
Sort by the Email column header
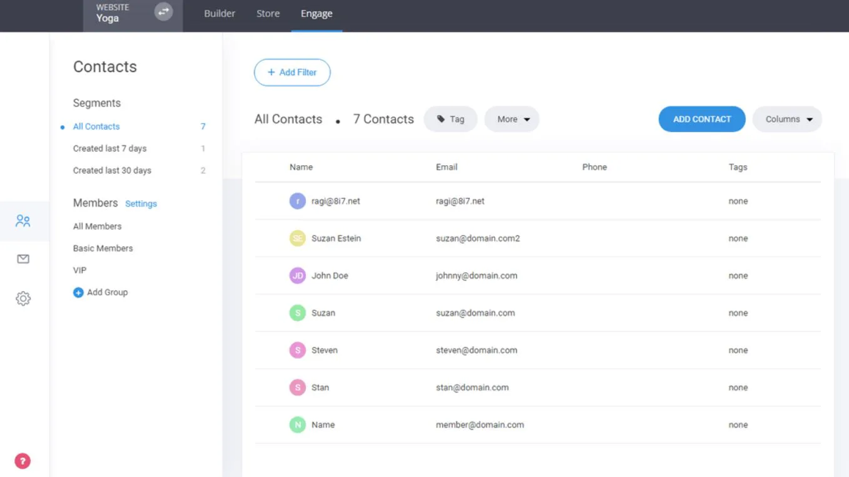point(447,167)
